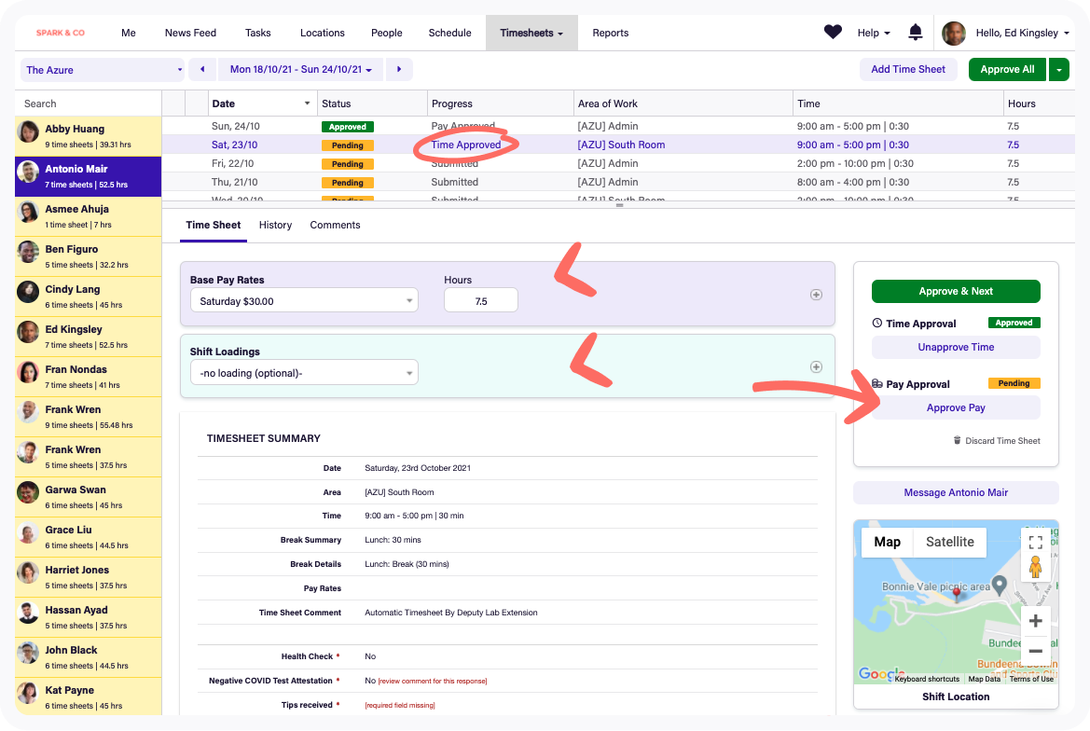This screenshot has width=1090, height=731.
Task: Zoom out on the map
Action: point(1035,651)
